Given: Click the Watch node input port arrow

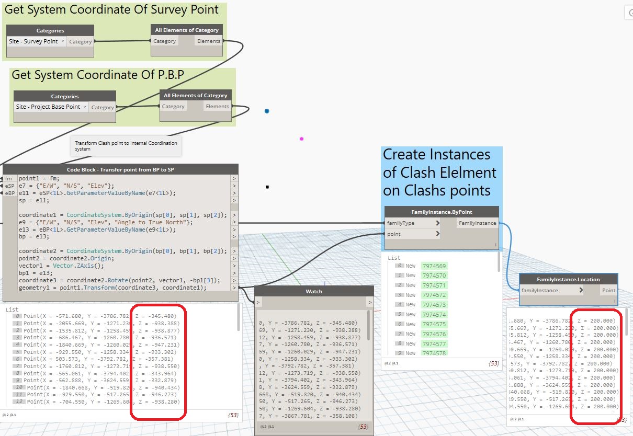Looking at the screenshot, I should click(257, 302).
